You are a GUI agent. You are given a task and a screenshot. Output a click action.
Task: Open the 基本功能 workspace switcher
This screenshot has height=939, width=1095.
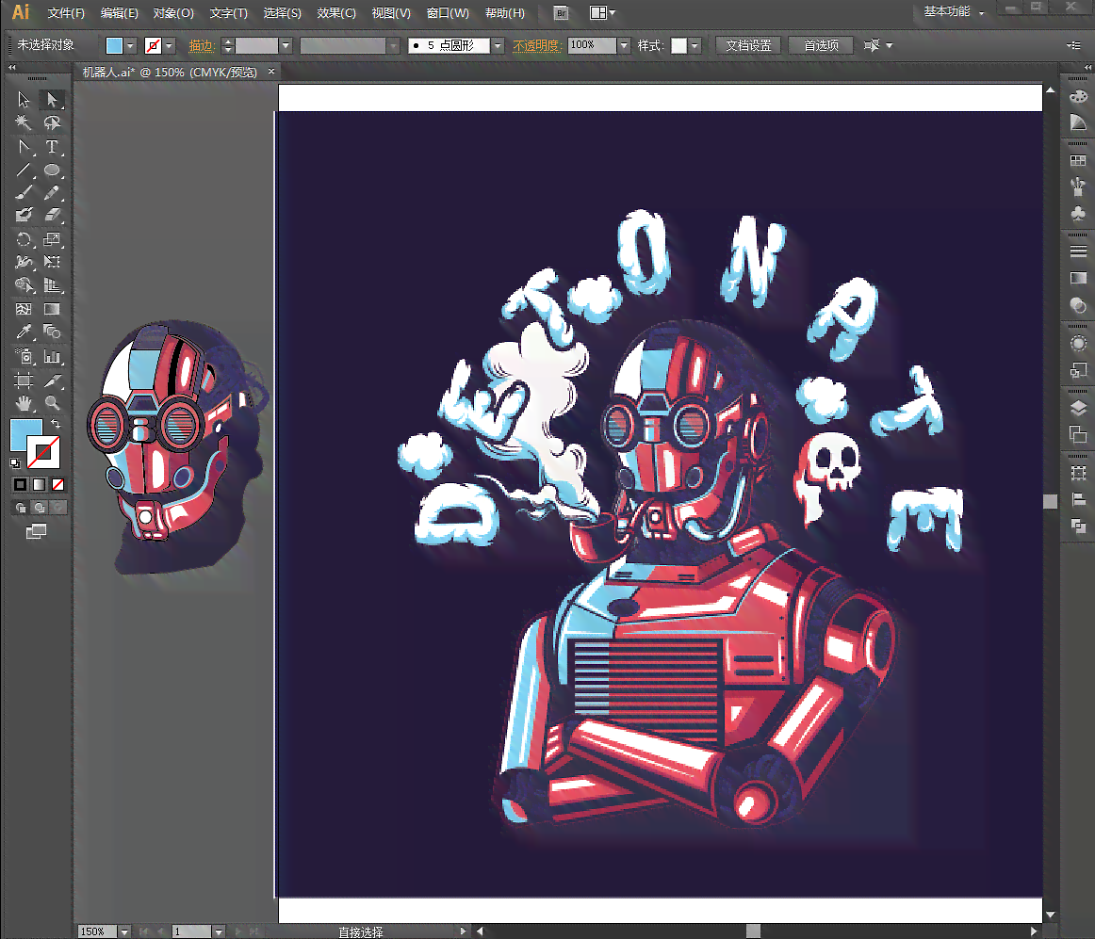[954, 12]
